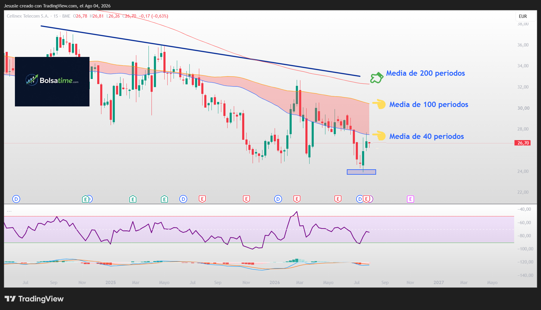Click the 22,00 price axis label
Image resolution: width=541 pixels, height=310 pixels.
pyautogui.click(x=523, y=192)
